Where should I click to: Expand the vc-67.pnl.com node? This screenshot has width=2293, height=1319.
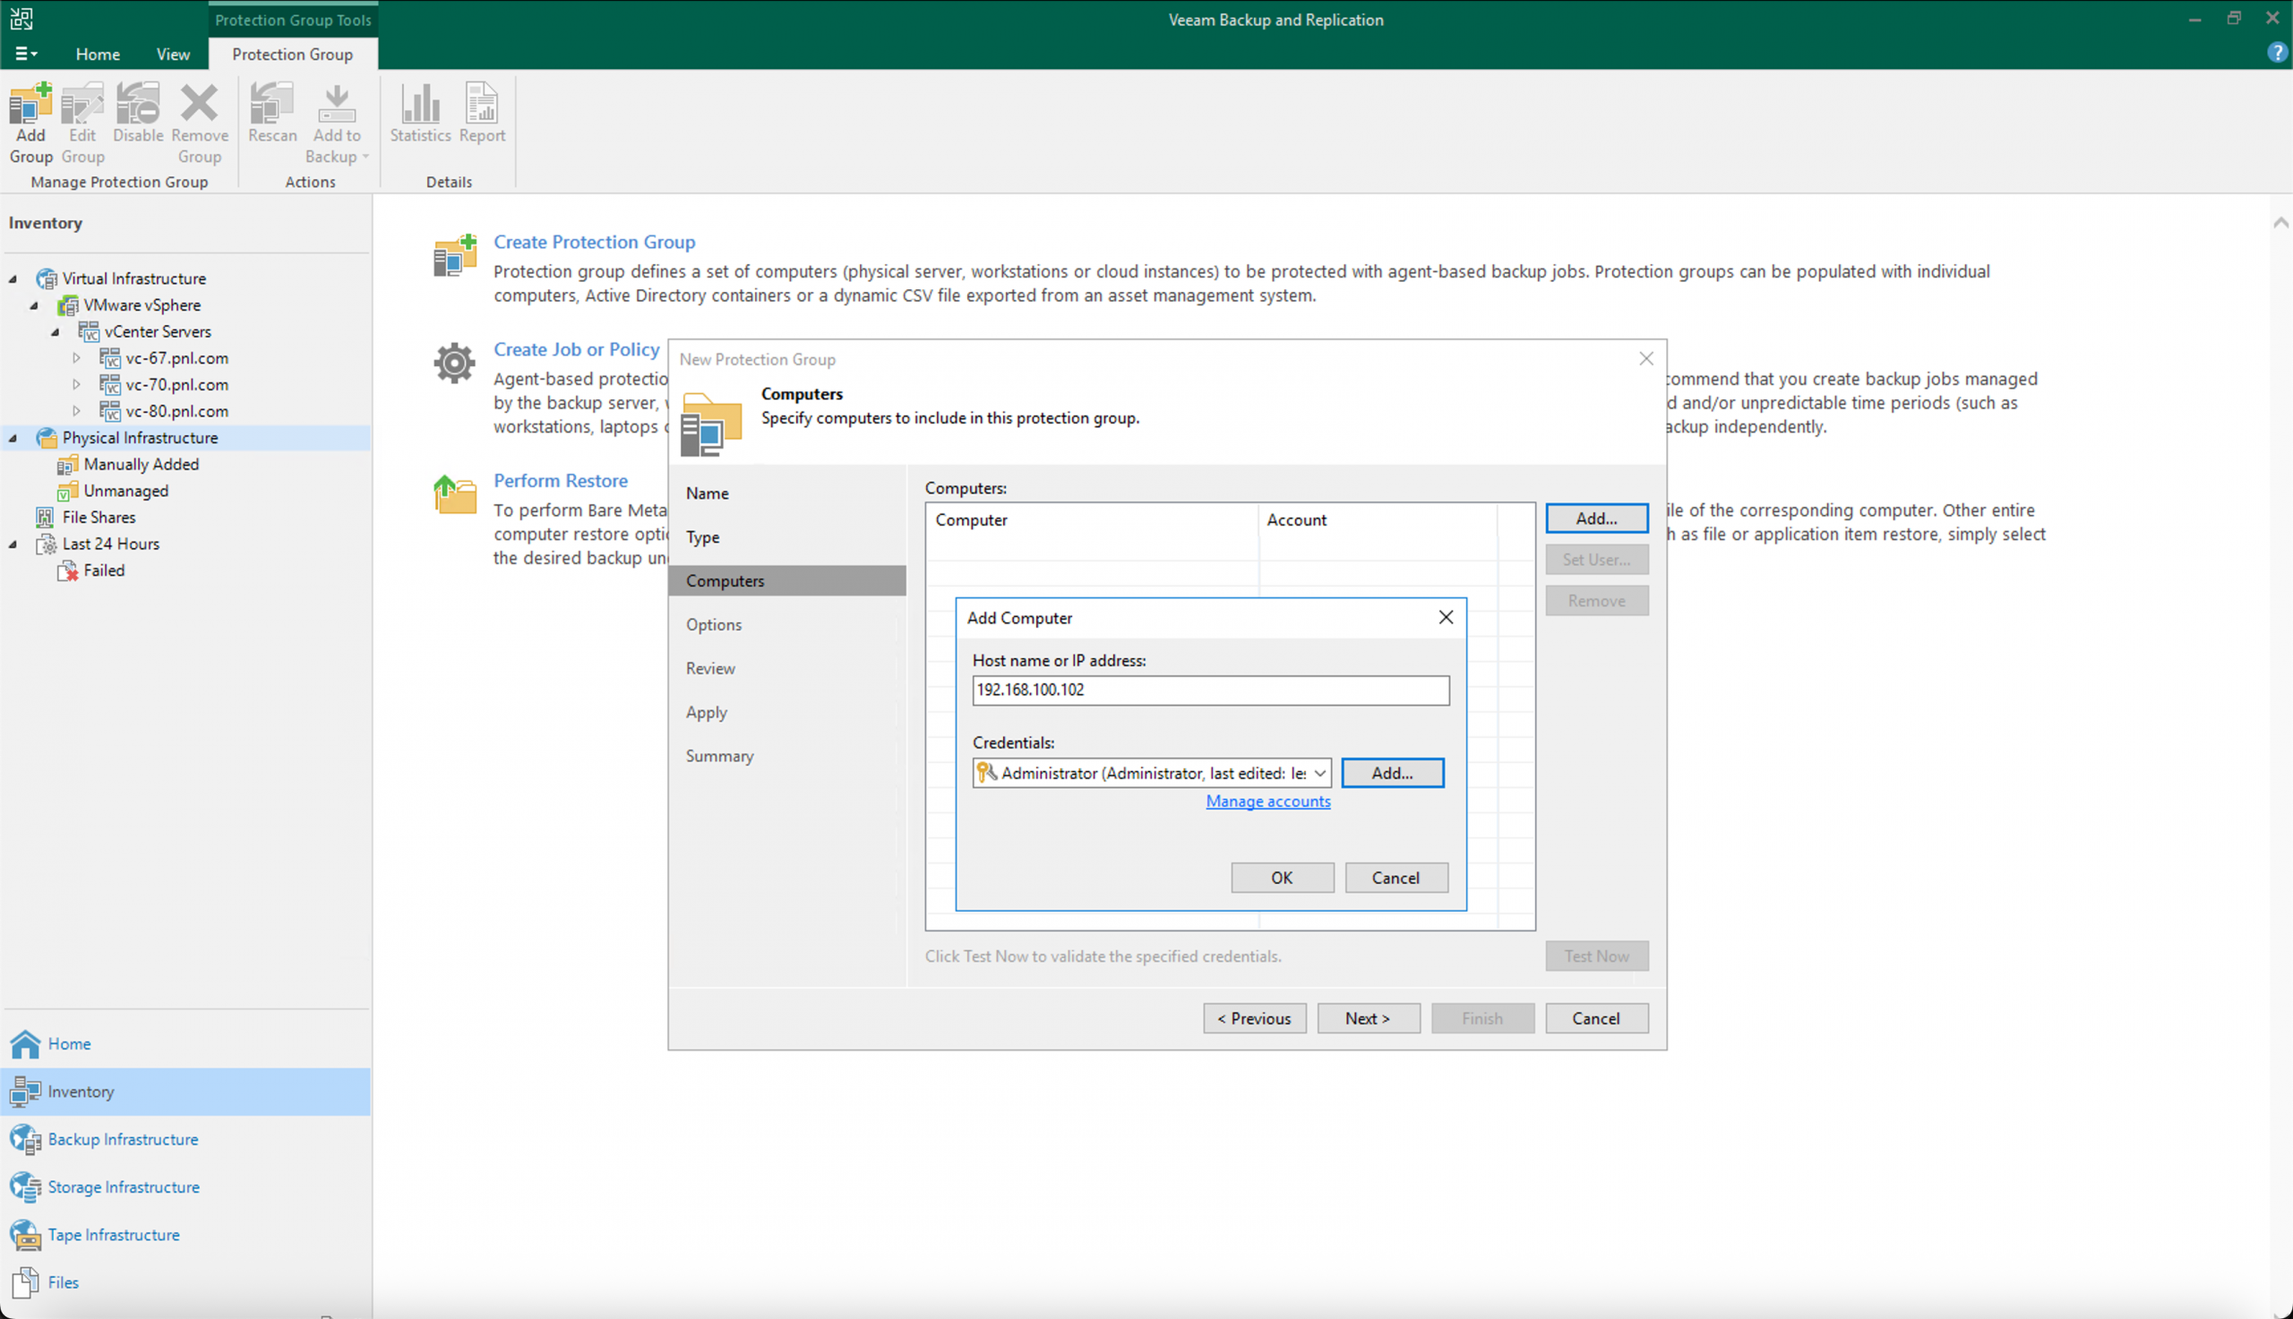tap(77, 358)
